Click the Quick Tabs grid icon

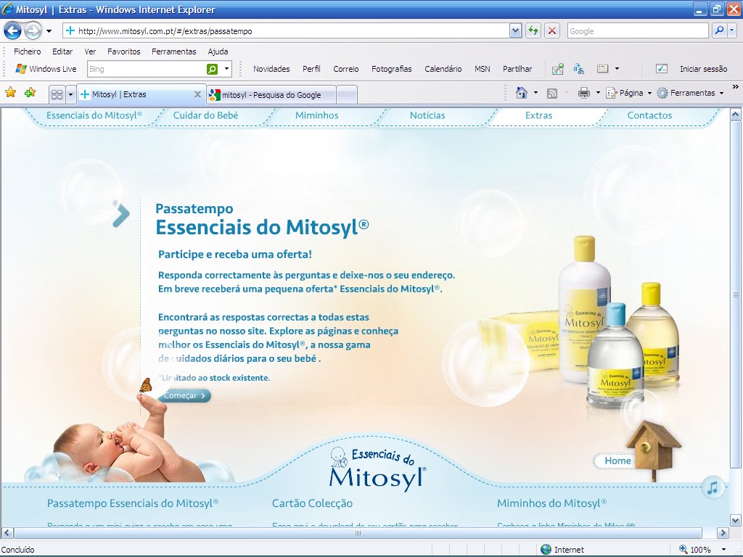tap(57, 95)
